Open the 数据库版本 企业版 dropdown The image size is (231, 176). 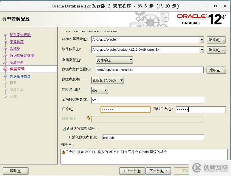(x=107, y=80)
